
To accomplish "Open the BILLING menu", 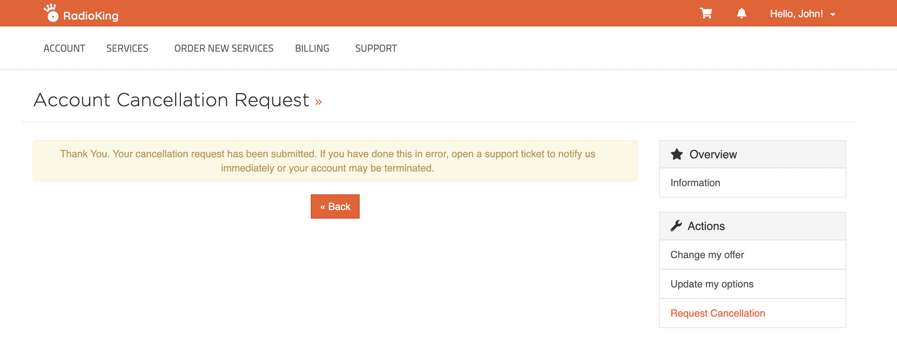I will click(312, 48).
